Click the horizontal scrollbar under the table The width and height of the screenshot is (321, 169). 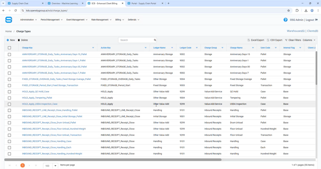tap(112, 160)
